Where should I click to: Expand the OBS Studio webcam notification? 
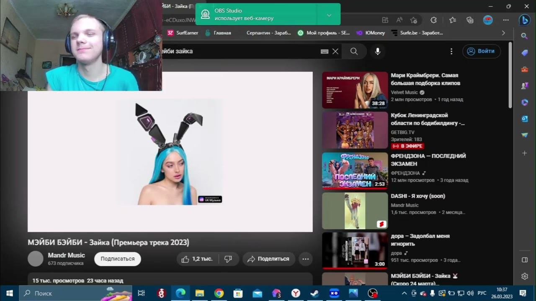[x=329, y=15]
